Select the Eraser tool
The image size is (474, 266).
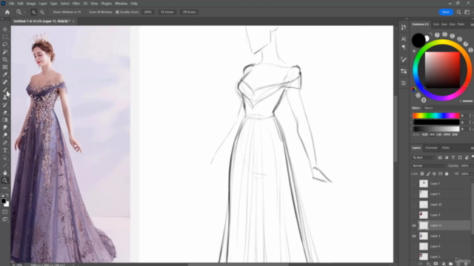click(x=5, y=112)
